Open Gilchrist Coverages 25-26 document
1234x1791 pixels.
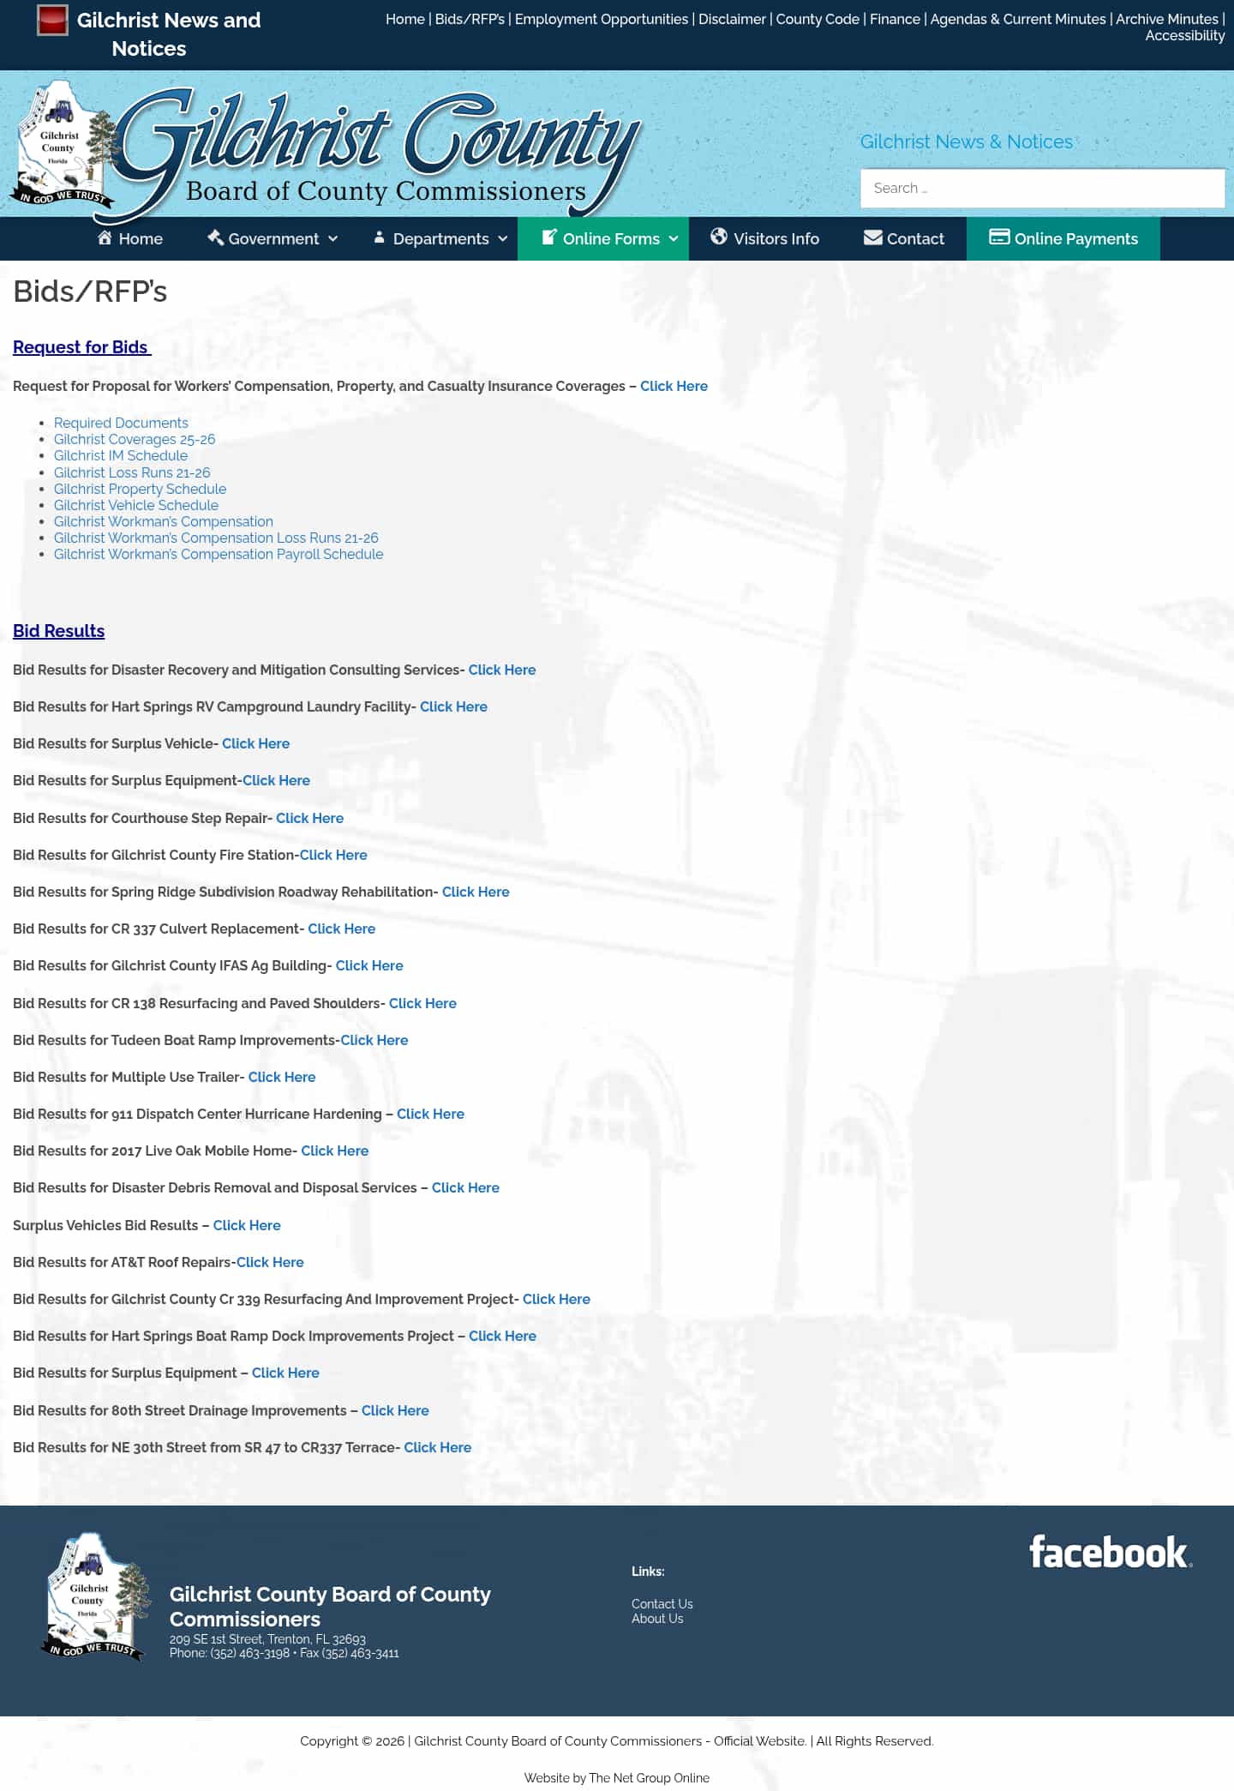click(x=135, y=439)
